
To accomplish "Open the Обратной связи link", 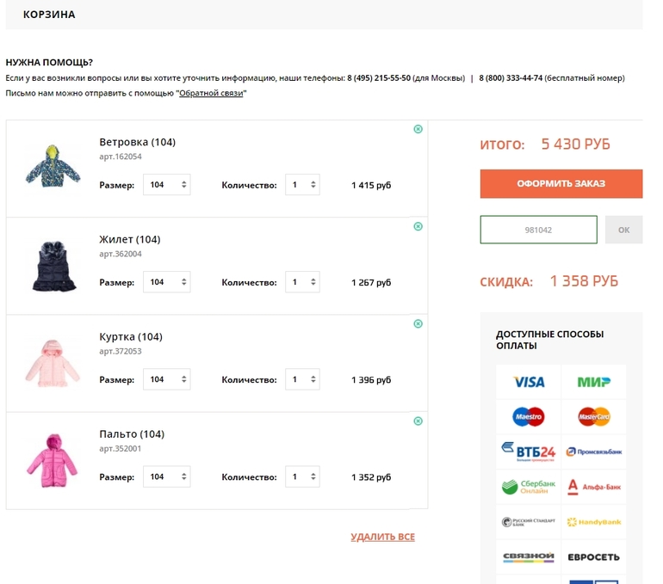I will pyautogui.click(x=211, y=93).
